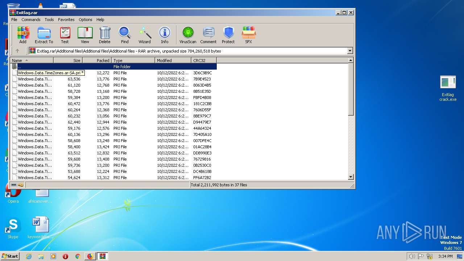Go up one folder level arrow
The image size is (464, 261).
(x=17, y=51)
